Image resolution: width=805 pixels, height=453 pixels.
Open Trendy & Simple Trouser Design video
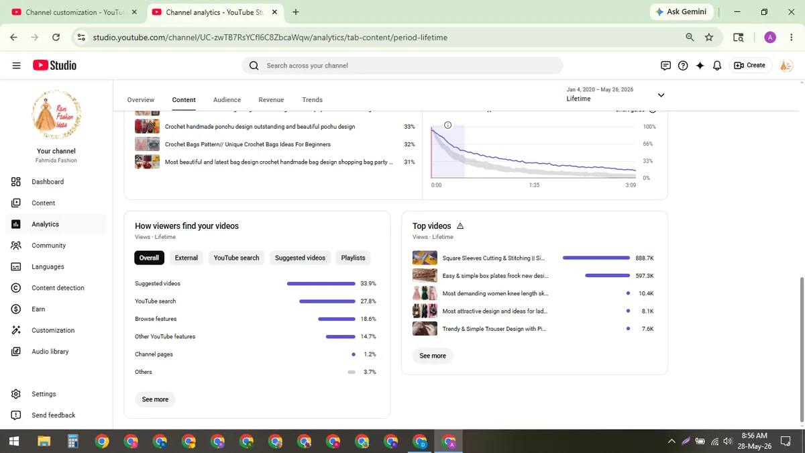click(494, 329)
